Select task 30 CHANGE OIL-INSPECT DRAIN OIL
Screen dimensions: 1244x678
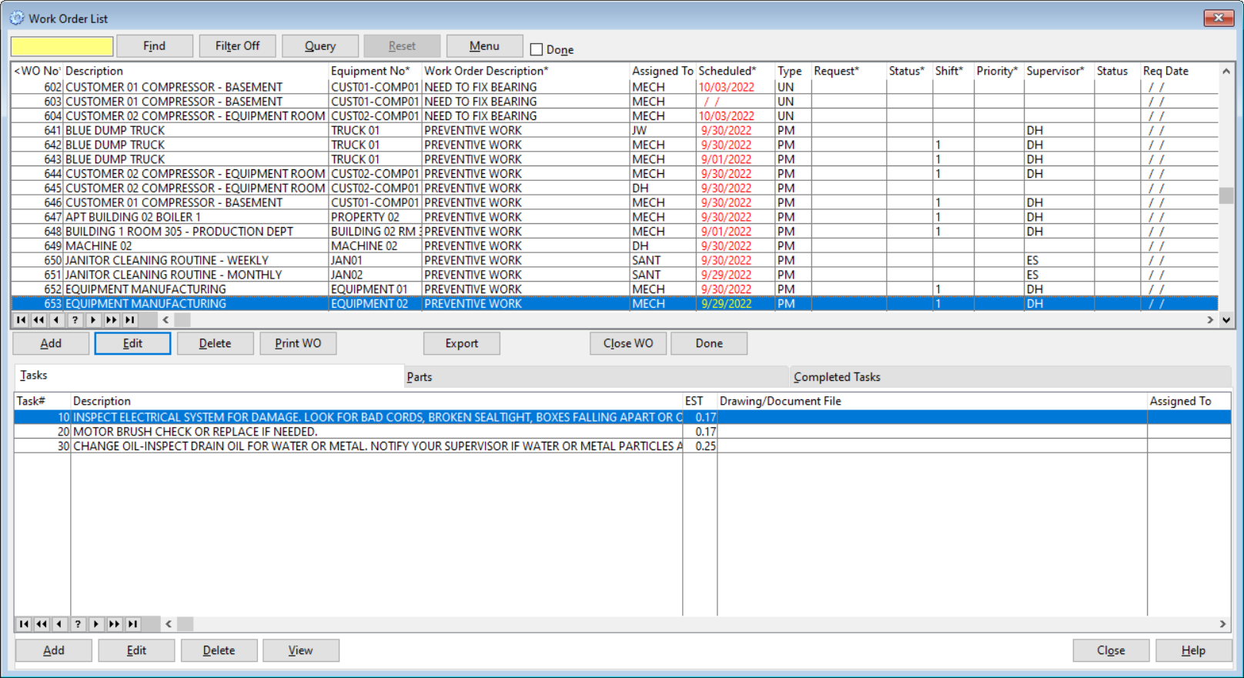coord(622,446)
